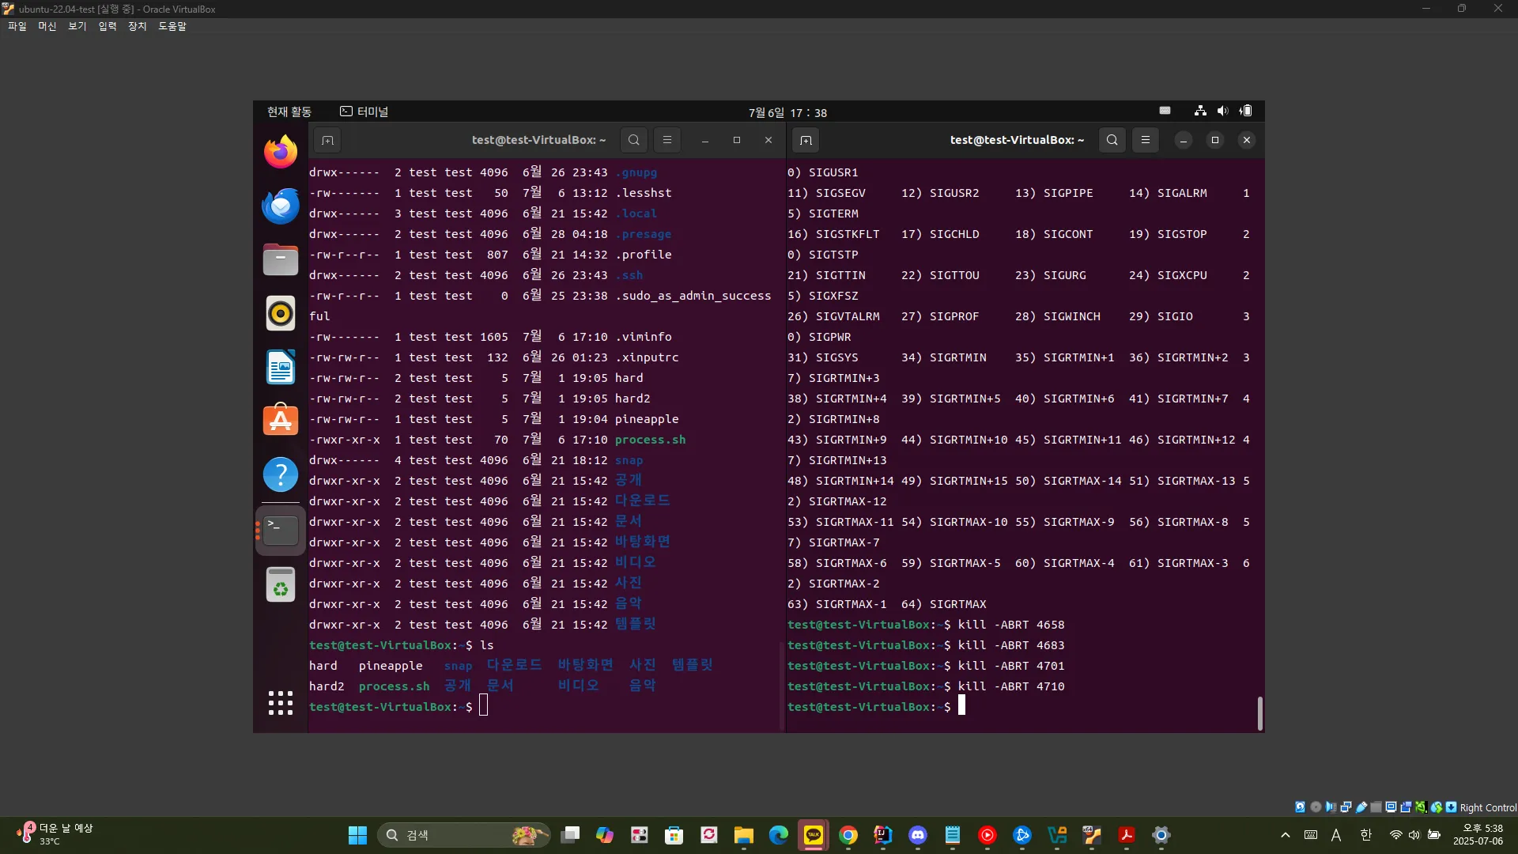Click the VirtualBox network adapters indicator
Viewport: 1518px width, 854px height.
pos(1346,807)
